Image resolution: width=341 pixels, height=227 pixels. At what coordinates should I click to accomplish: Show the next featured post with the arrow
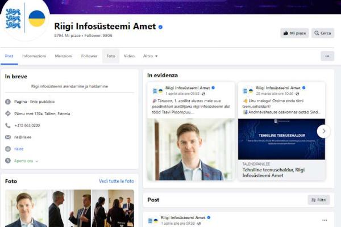pyautogui.click(x=323, y=131)
